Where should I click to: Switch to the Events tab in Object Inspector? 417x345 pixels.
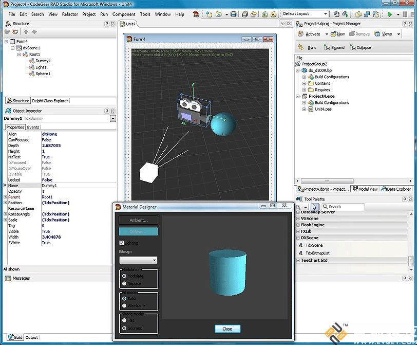33,127
